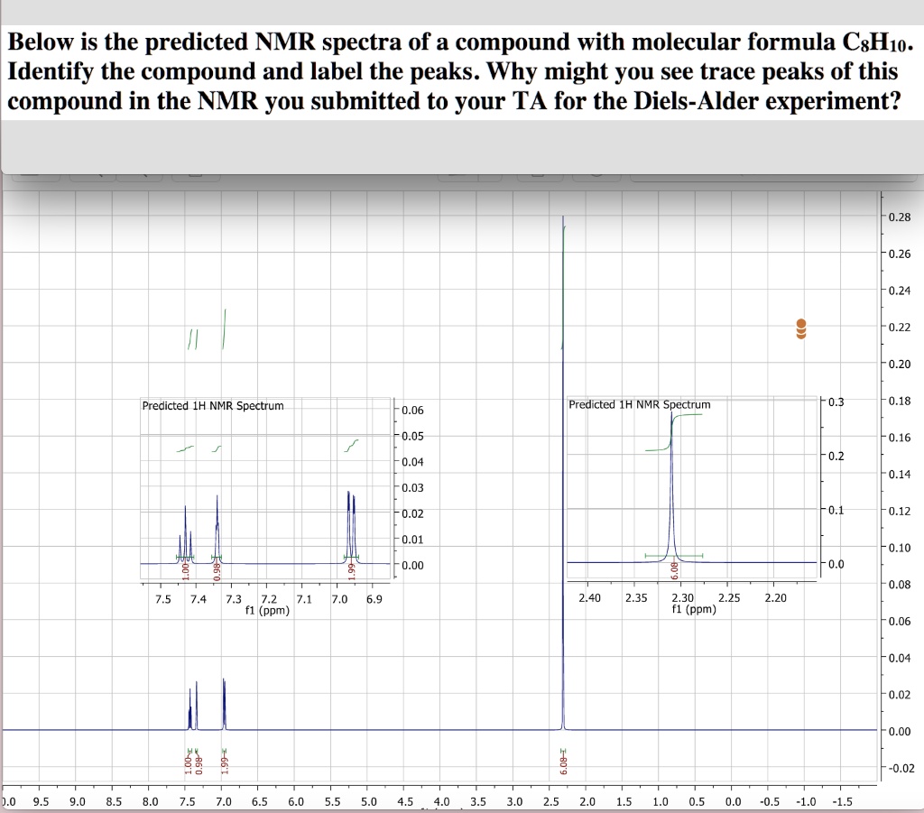The width and height of the screenshot is (924, 813).
Task: Select the orange stacked peak markers near 0.22
Action: click(802, 328)
